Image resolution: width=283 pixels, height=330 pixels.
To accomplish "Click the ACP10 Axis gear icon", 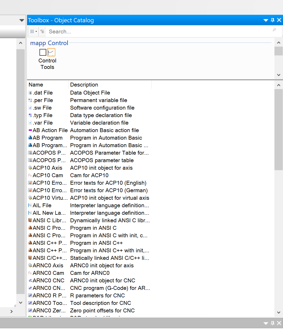I will (x=30, y=168).
